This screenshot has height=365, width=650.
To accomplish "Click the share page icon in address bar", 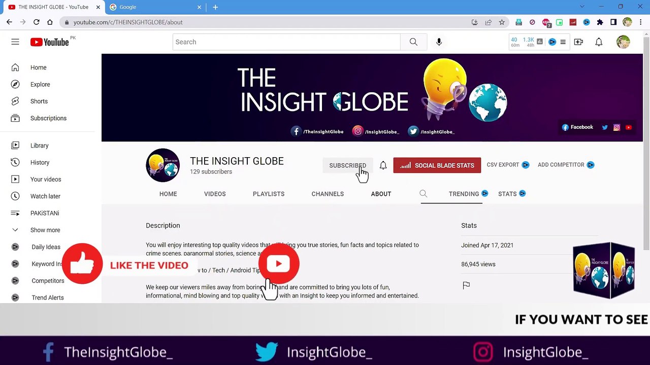I will [x=488, y=22].
